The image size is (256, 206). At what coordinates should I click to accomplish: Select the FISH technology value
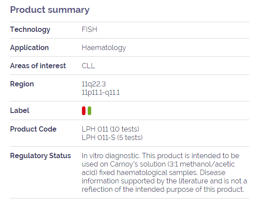coord(89,29)
